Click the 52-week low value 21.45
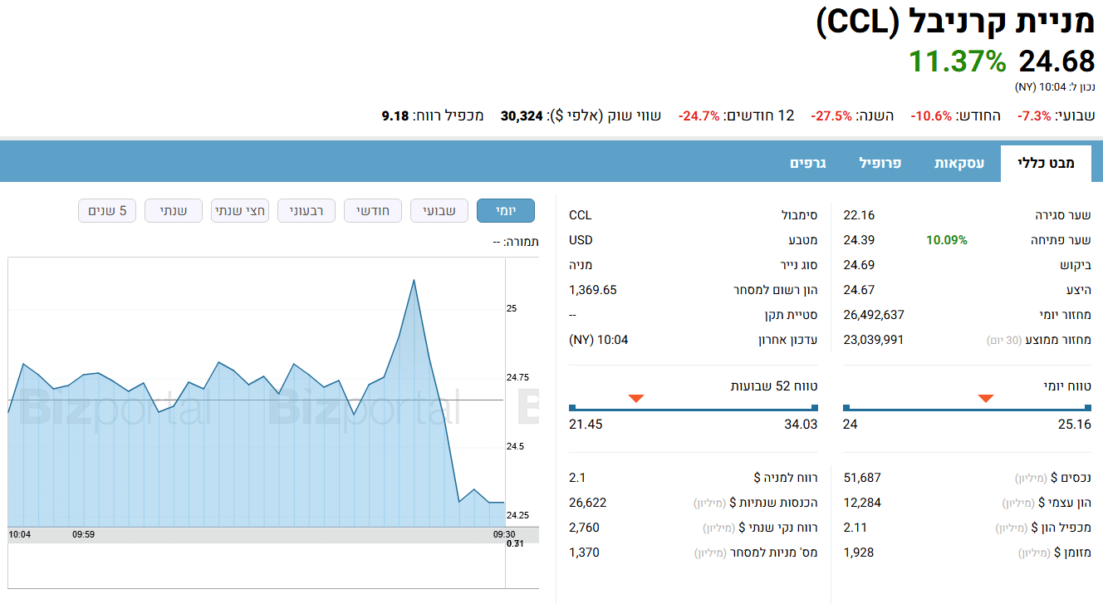 click(586, 425)
